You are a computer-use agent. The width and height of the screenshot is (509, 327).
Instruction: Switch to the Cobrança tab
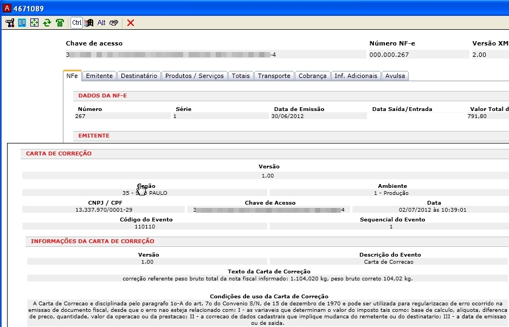coord(313,76)
